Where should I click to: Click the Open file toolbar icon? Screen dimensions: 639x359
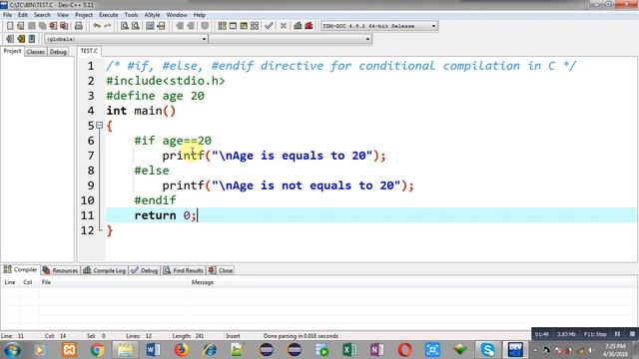pyautogui.click(x=20, y=26)
